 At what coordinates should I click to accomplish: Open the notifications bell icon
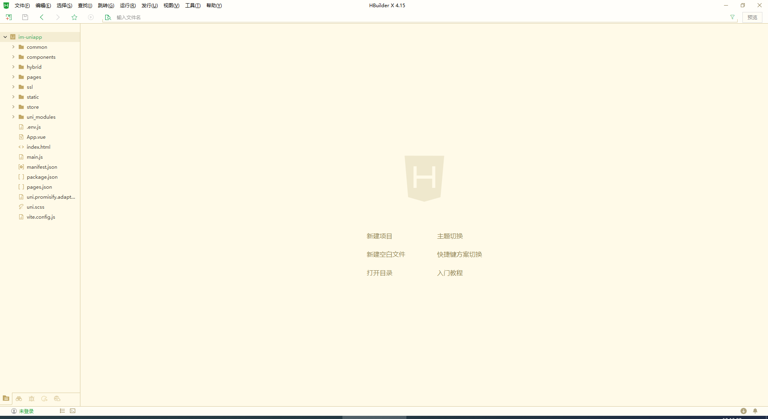point(755,411)
